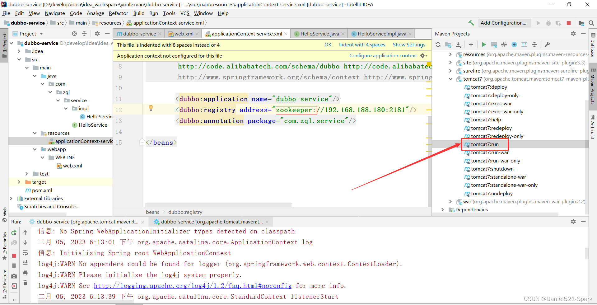Toggle Maven Offline Mode
This screenshot has width=597, height=305.
pos(504,45)
